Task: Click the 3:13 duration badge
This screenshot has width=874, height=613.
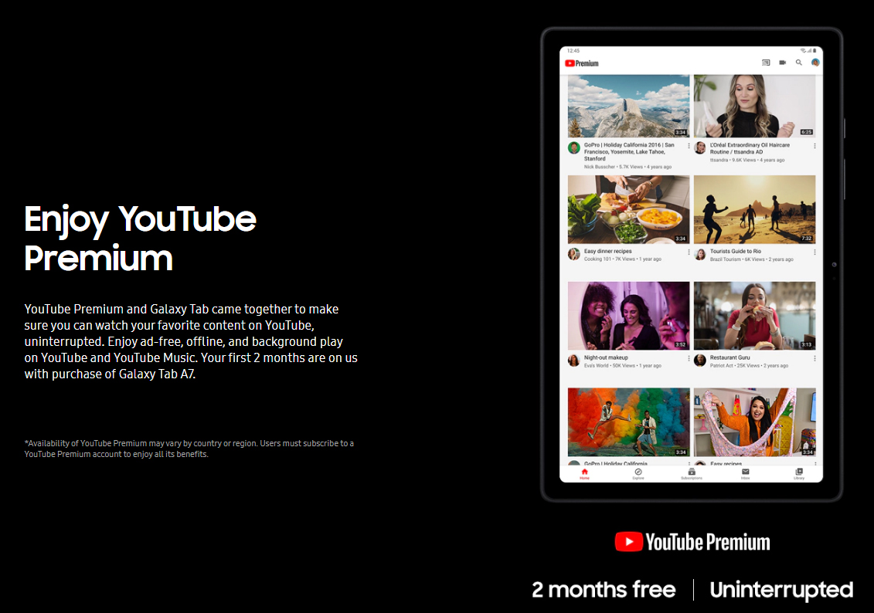Action: pyautogui.click(x=807, y=344)
